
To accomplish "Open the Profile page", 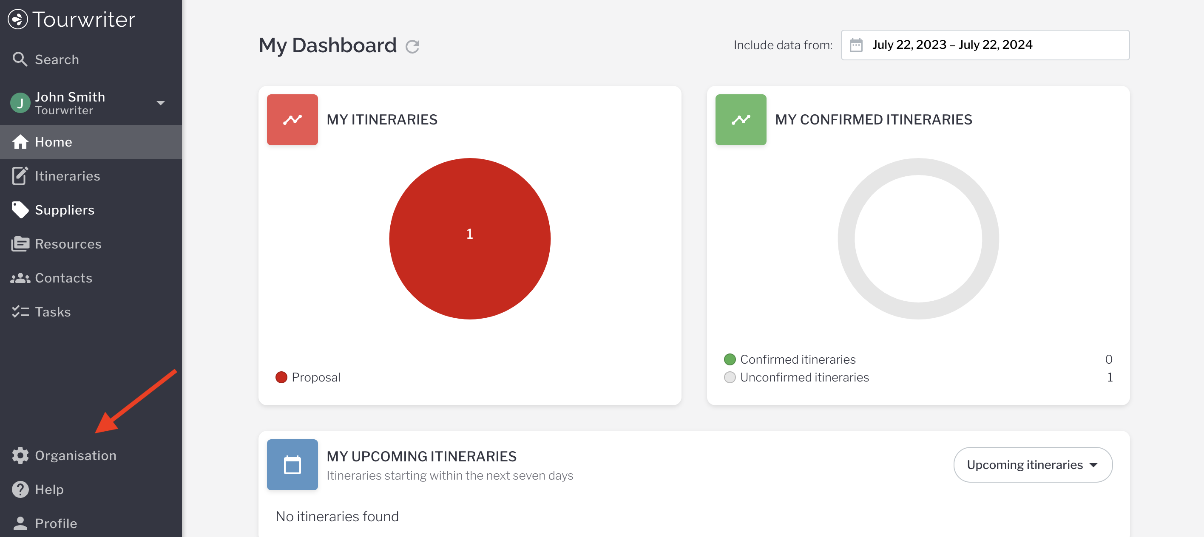I will [x=56, y=523].
